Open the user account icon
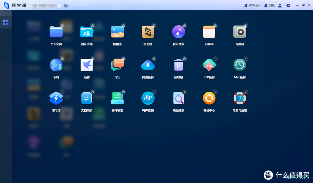The height and width of the screenshot is (183, 313). coord(280,6)
